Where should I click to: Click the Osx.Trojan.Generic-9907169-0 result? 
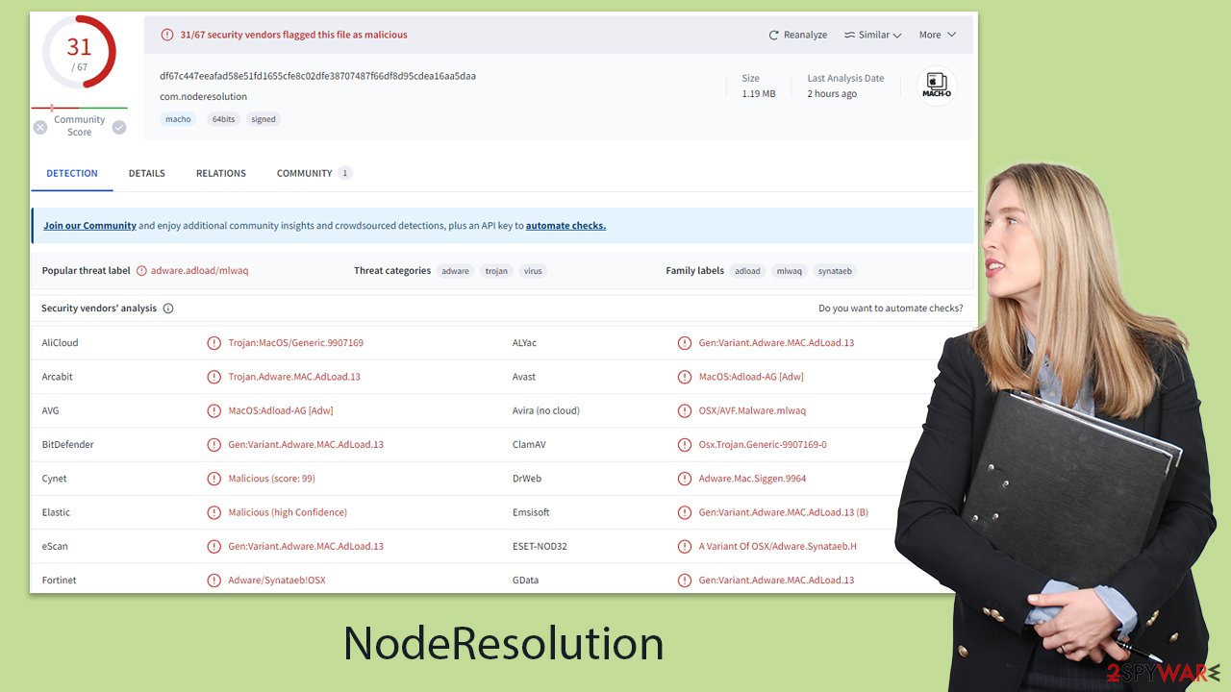[763, 444]
